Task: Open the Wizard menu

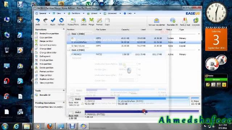Action: pos(94,13)
